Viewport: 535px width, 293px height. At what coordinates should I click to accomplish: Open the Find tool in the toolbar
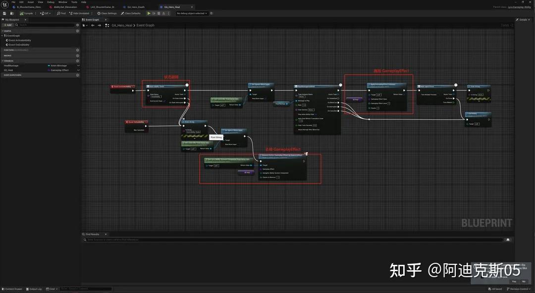(x=60, y=13)
